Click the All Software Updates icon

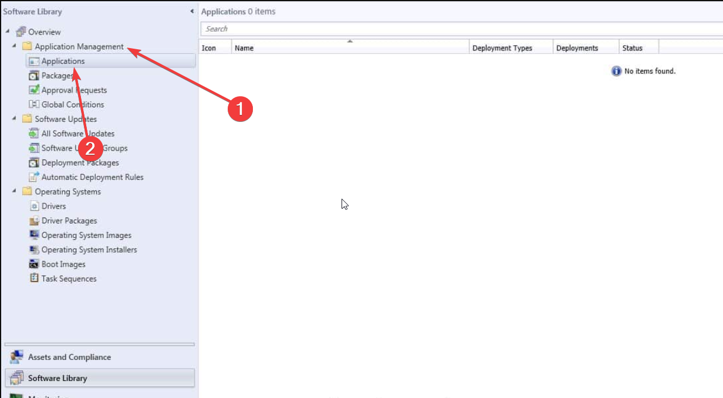[x=34, y=134]
